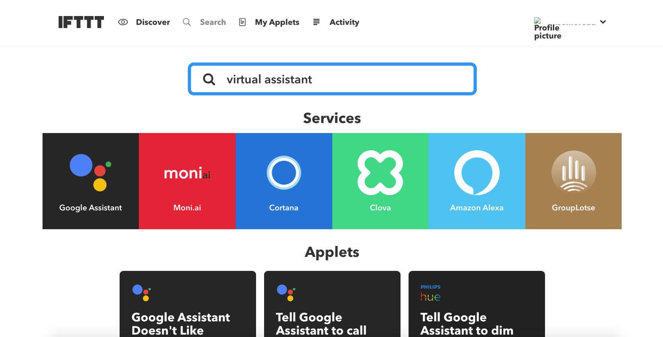This screenshot has width=663, height=337.
Task: Click the Clova clover icon
Action: [x=380, y=173]
